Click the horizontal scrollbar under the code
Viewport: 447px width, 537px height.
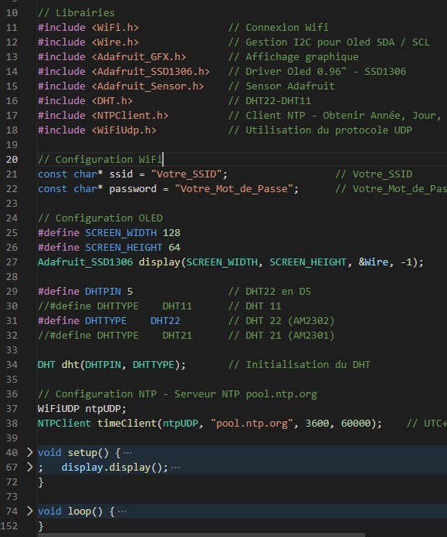[201, 535]
